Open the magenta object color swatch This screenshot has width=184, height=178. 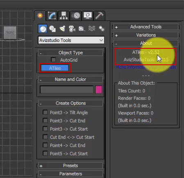[x=98, y=89]
